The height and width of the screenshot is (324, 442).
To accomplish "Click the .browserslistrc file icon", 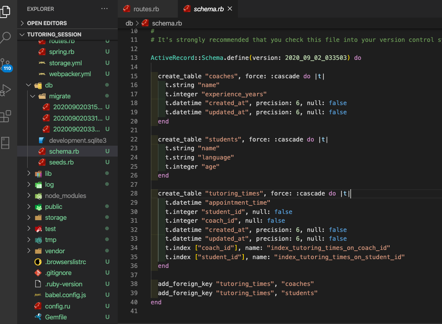I will click(x=37, y=262).
